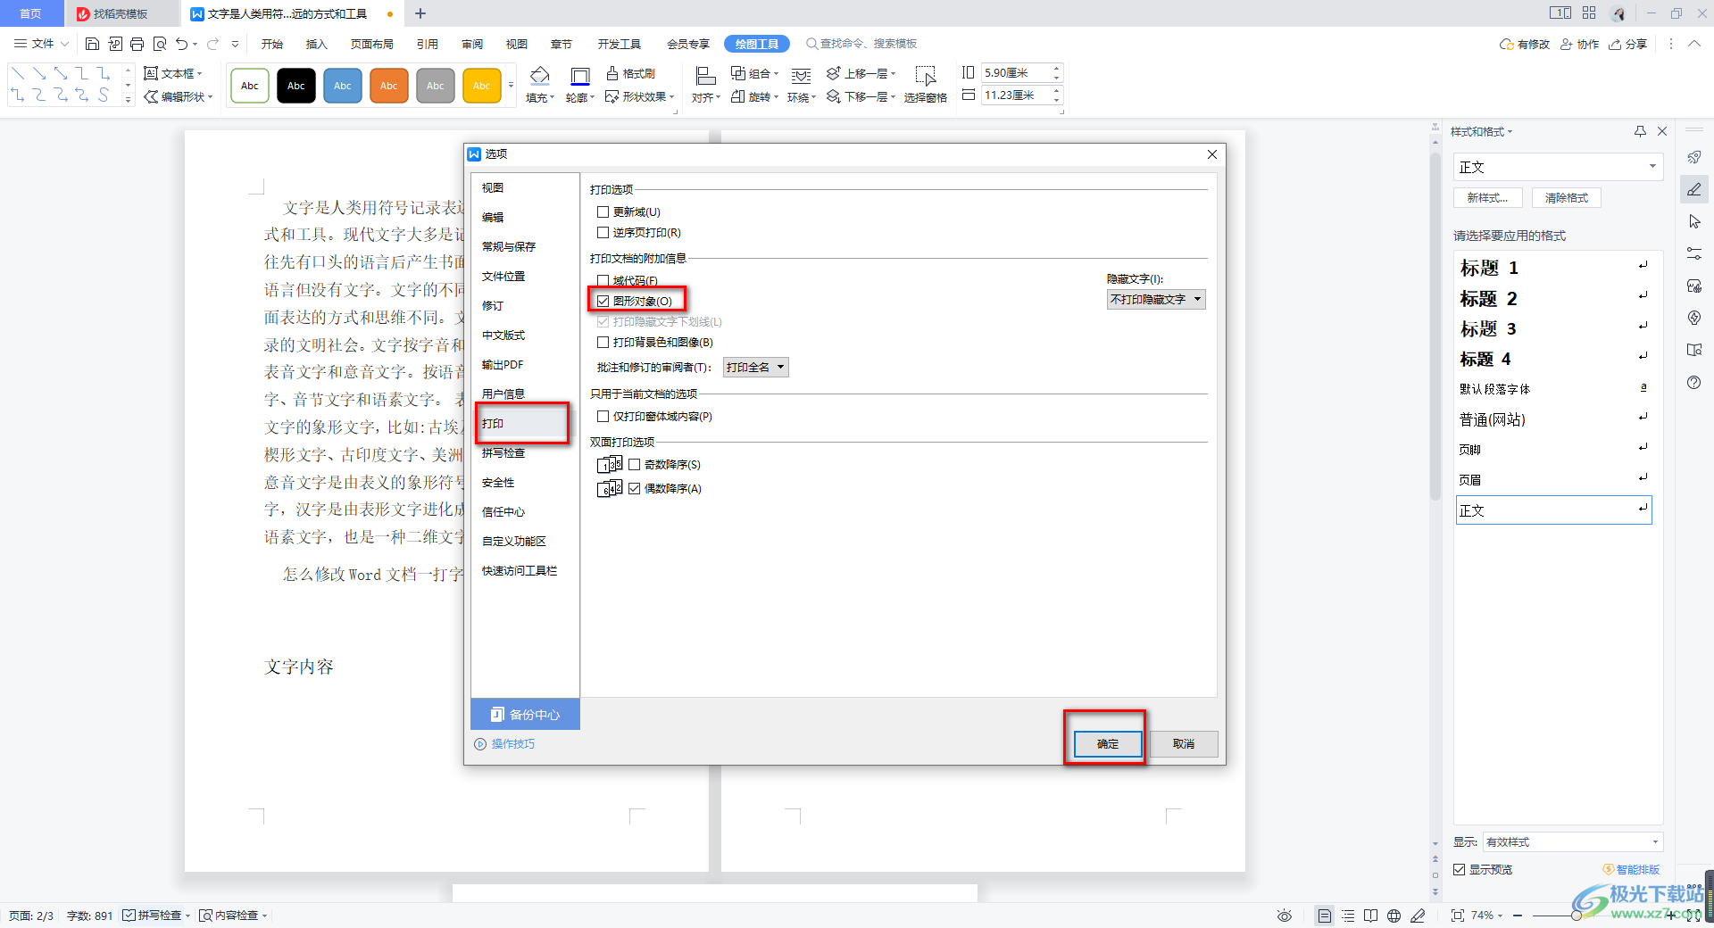1714x928 pixels.
Task: Toggle the 图形对象(O) checkbox
Action: [x=603, y=302]
